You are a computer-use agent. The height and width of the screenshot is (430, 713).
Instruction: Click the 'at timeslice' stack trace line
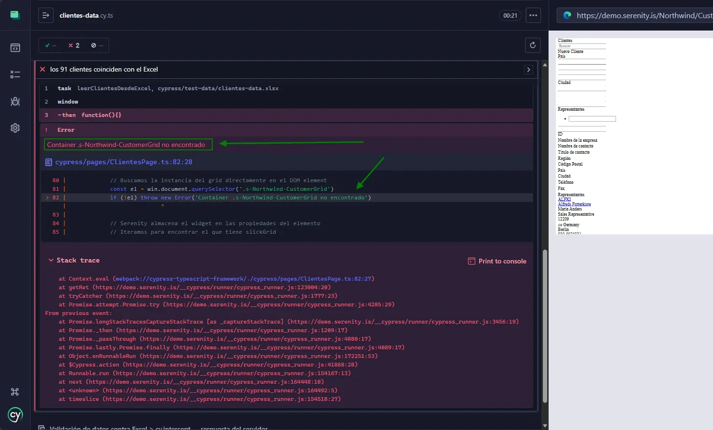(200, 399)
